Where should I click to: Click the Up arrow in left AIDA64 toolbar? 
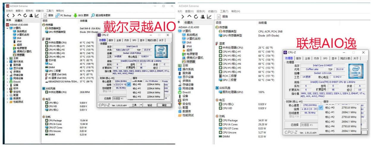[x=20, y=15]
